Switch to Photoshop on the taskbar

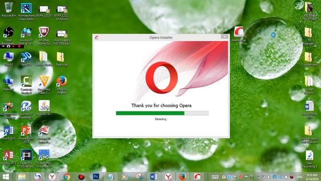[96, 176]
